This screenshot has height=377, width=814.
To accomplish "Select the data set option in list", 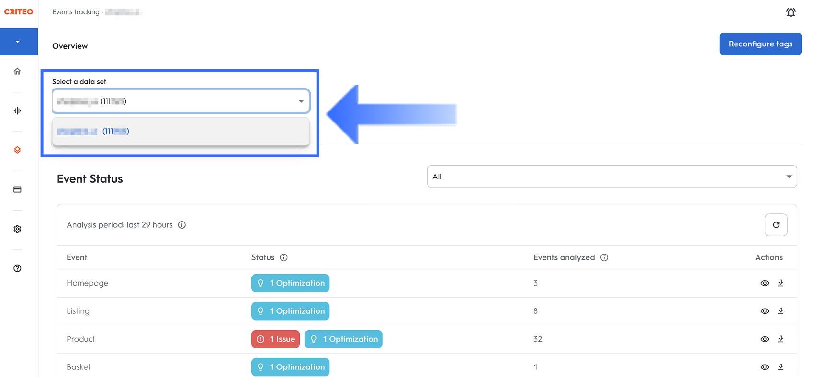I will [x=181, y=132].
